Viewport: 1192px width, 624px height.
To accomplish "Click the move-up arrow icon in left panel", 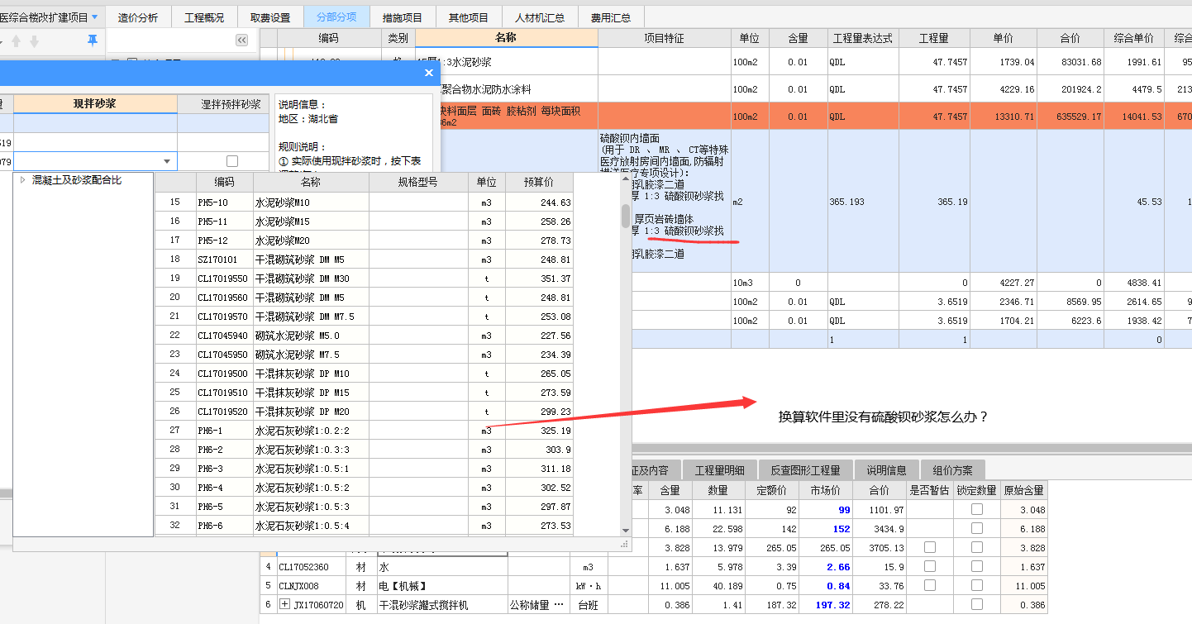I will pyautogui.click(x=16, y=40).
